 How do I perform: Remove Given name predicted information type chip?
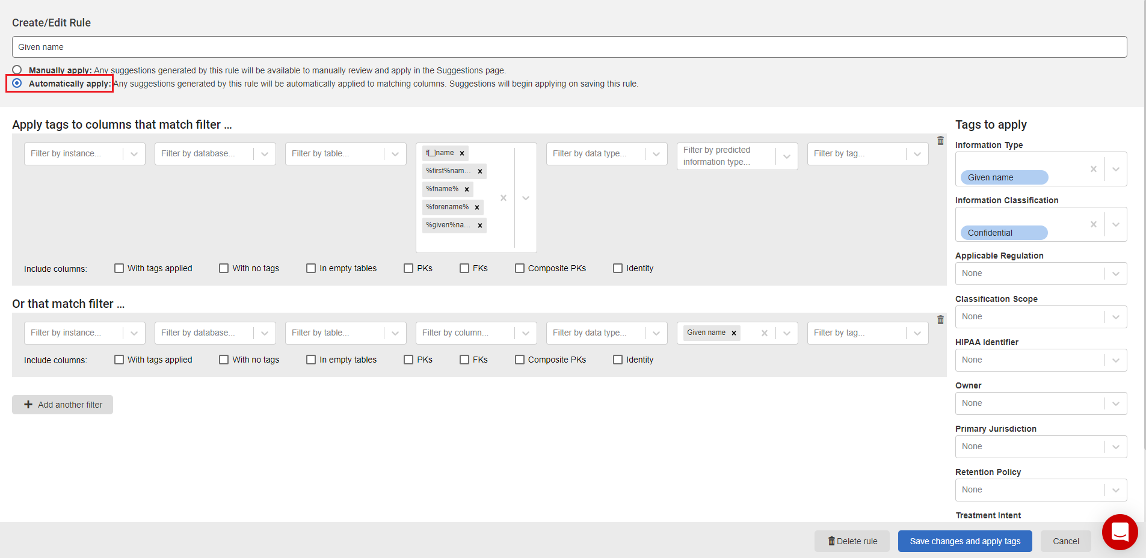coord(734,333)
